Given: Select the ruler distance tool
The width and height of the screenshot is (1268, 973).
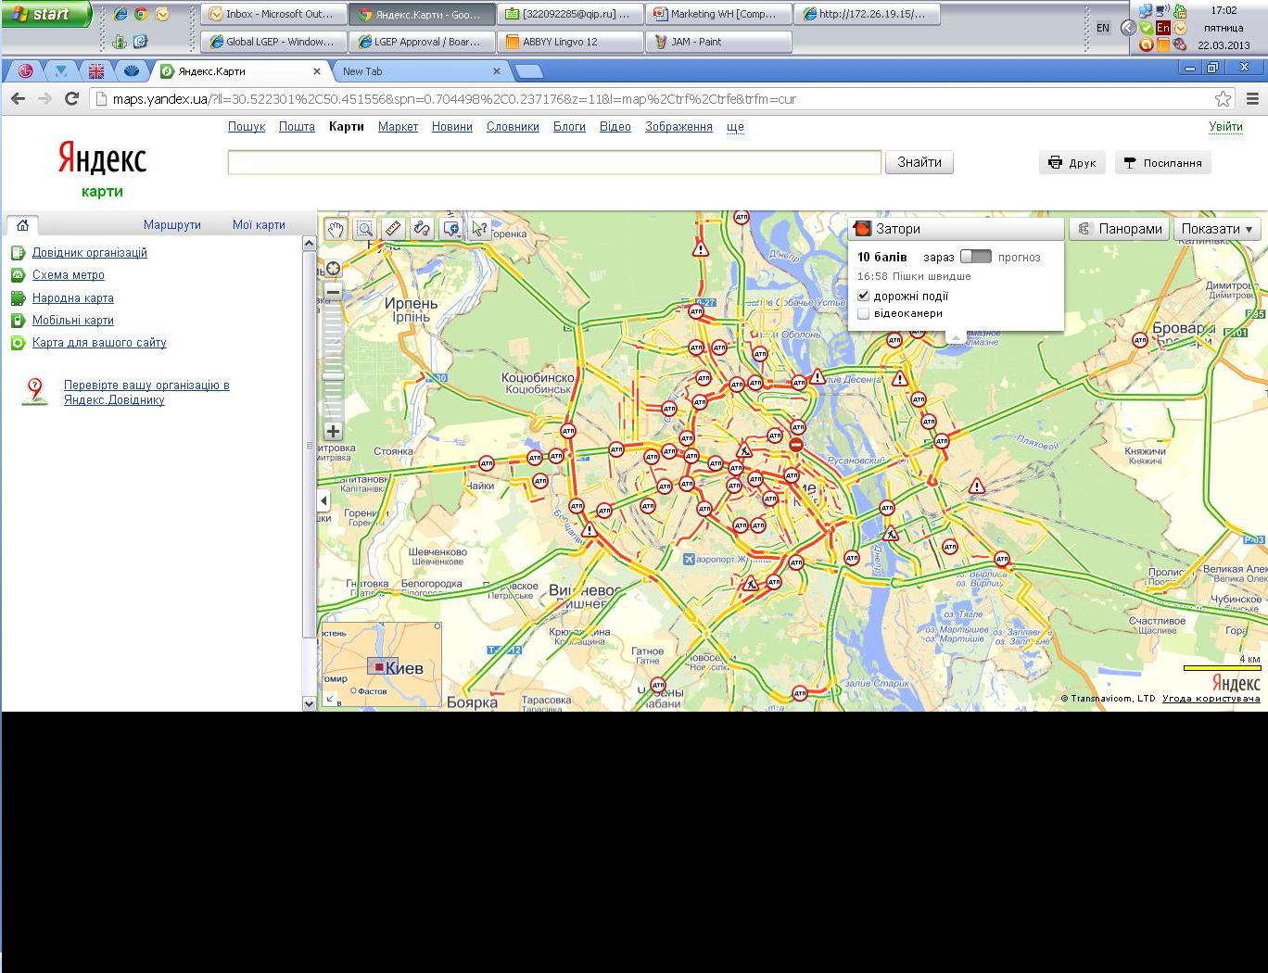Looking at the screenshot, I should pos(393,229).
